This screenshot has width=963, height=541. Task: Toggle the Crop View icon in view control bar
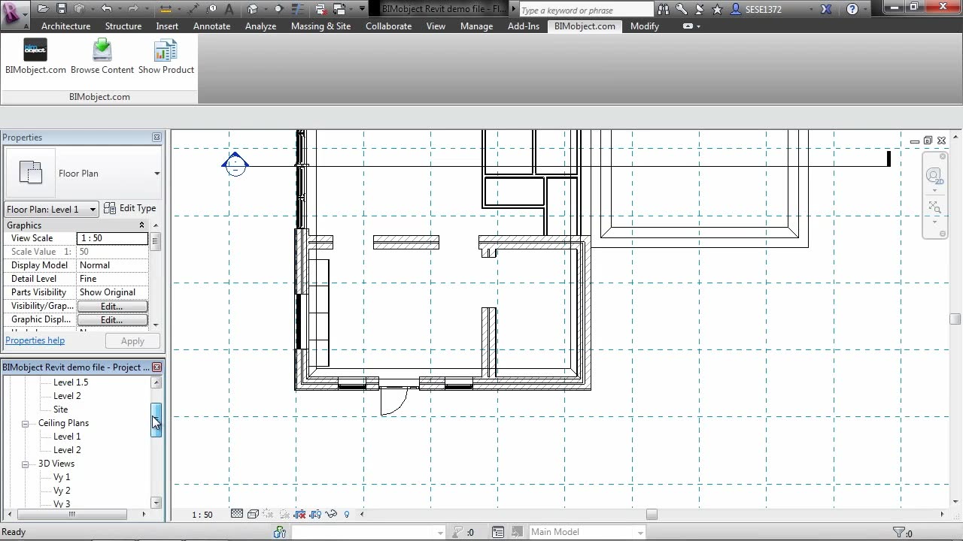pos(300,514)
